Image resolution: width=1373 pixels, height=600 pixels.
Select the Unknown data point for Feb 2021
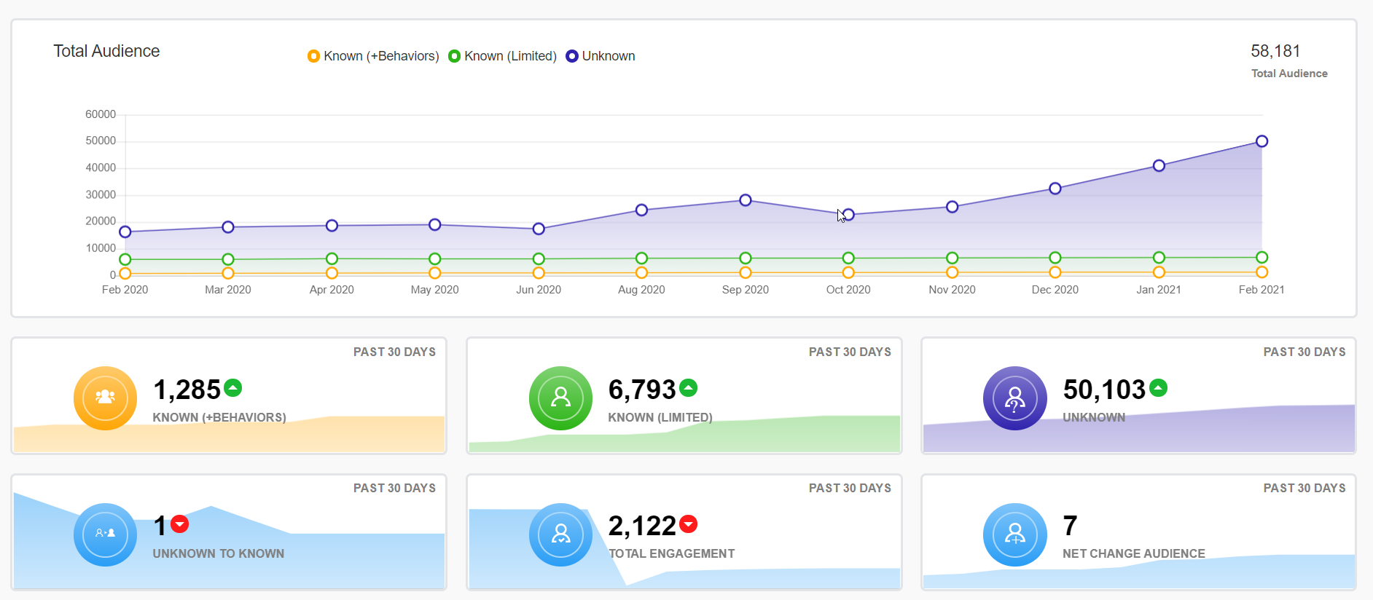(x=1261, y=141)
